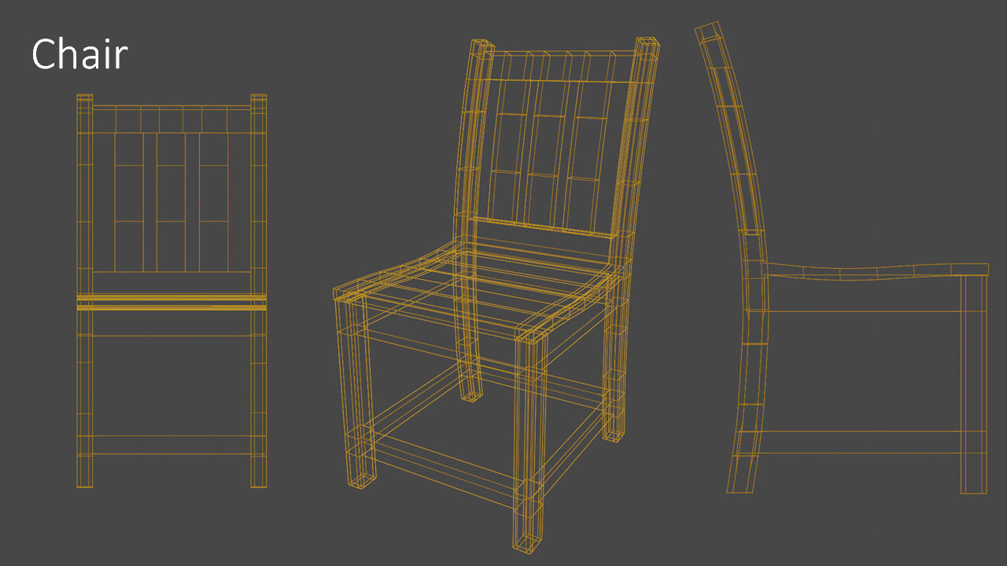Click the side view's curved back post top
The image size is (1007, 566).
708,33
